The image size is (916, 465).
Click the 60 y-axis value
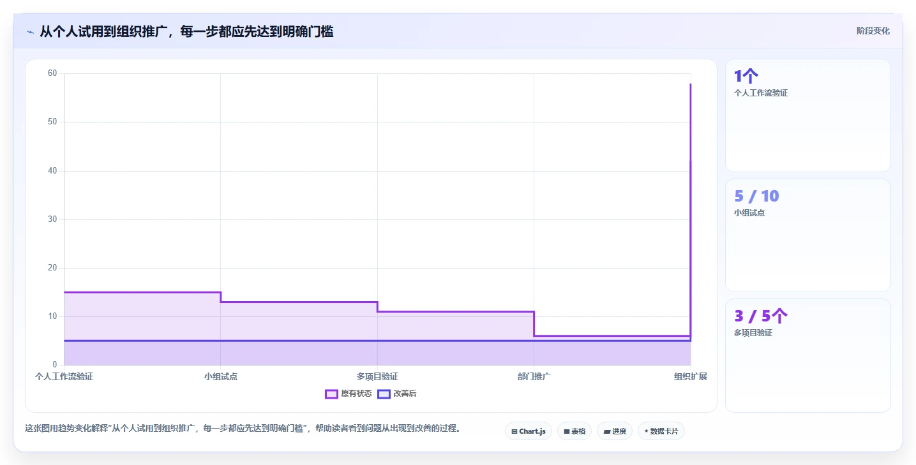pyautogui.click(x=52, y=73)
